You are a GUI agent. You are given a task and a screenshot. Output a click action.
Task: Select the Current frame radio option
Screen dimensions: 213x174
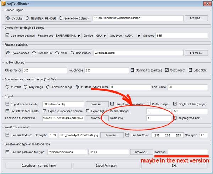click(x=7, y=87)
